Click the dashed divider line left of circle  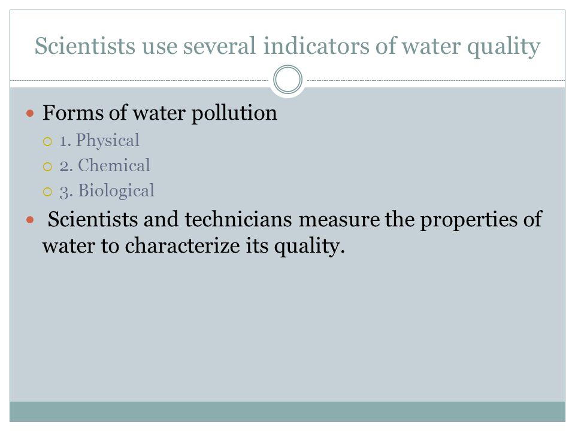[x=140, y=80]
